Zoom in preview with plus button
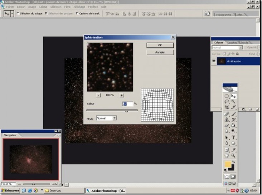The width and height of the screenshot is (262, 195). pos(122,95)
